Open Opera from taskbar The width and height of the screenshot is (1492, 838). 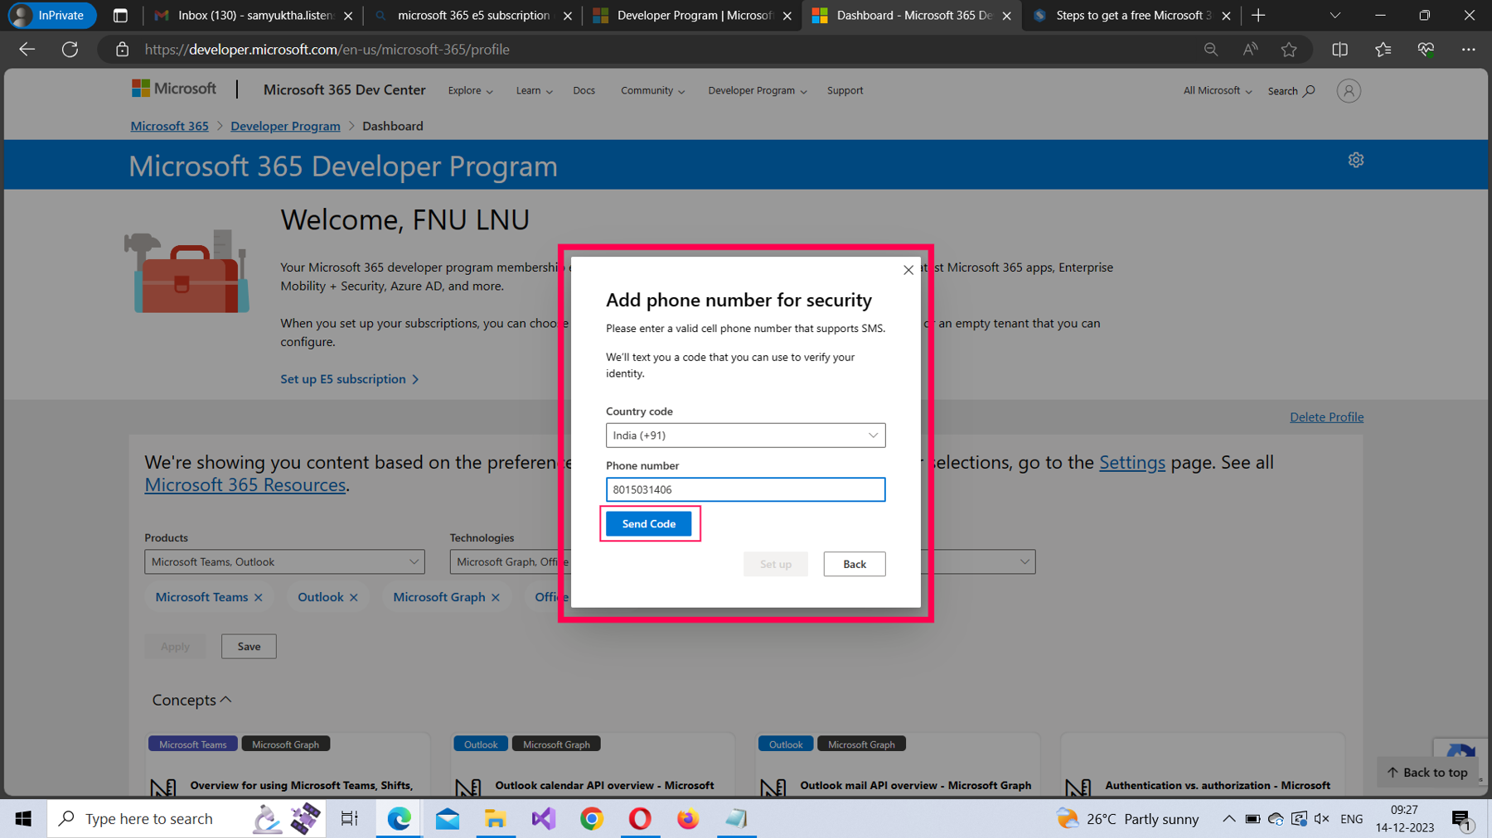click(x=640, y=819)
